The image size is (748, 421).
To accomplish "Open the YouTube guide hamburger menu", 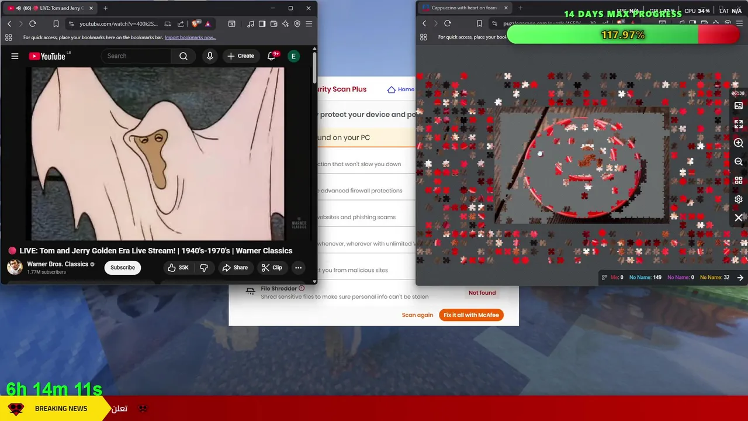I will [15, 56].
